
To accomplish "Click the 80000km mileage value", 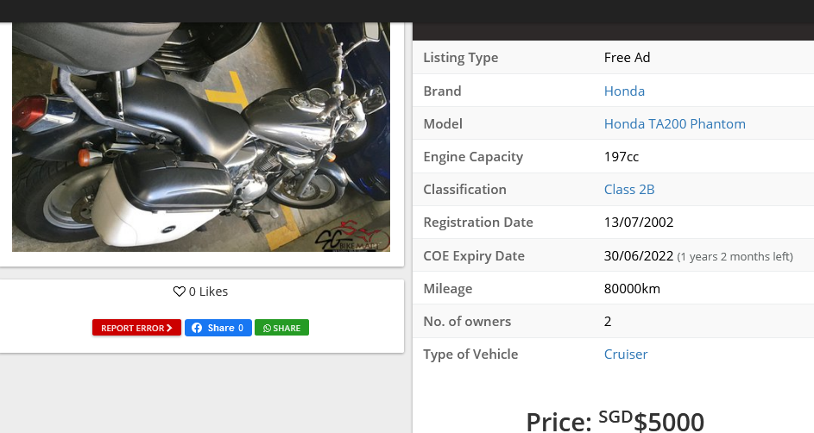I will 632,289.
